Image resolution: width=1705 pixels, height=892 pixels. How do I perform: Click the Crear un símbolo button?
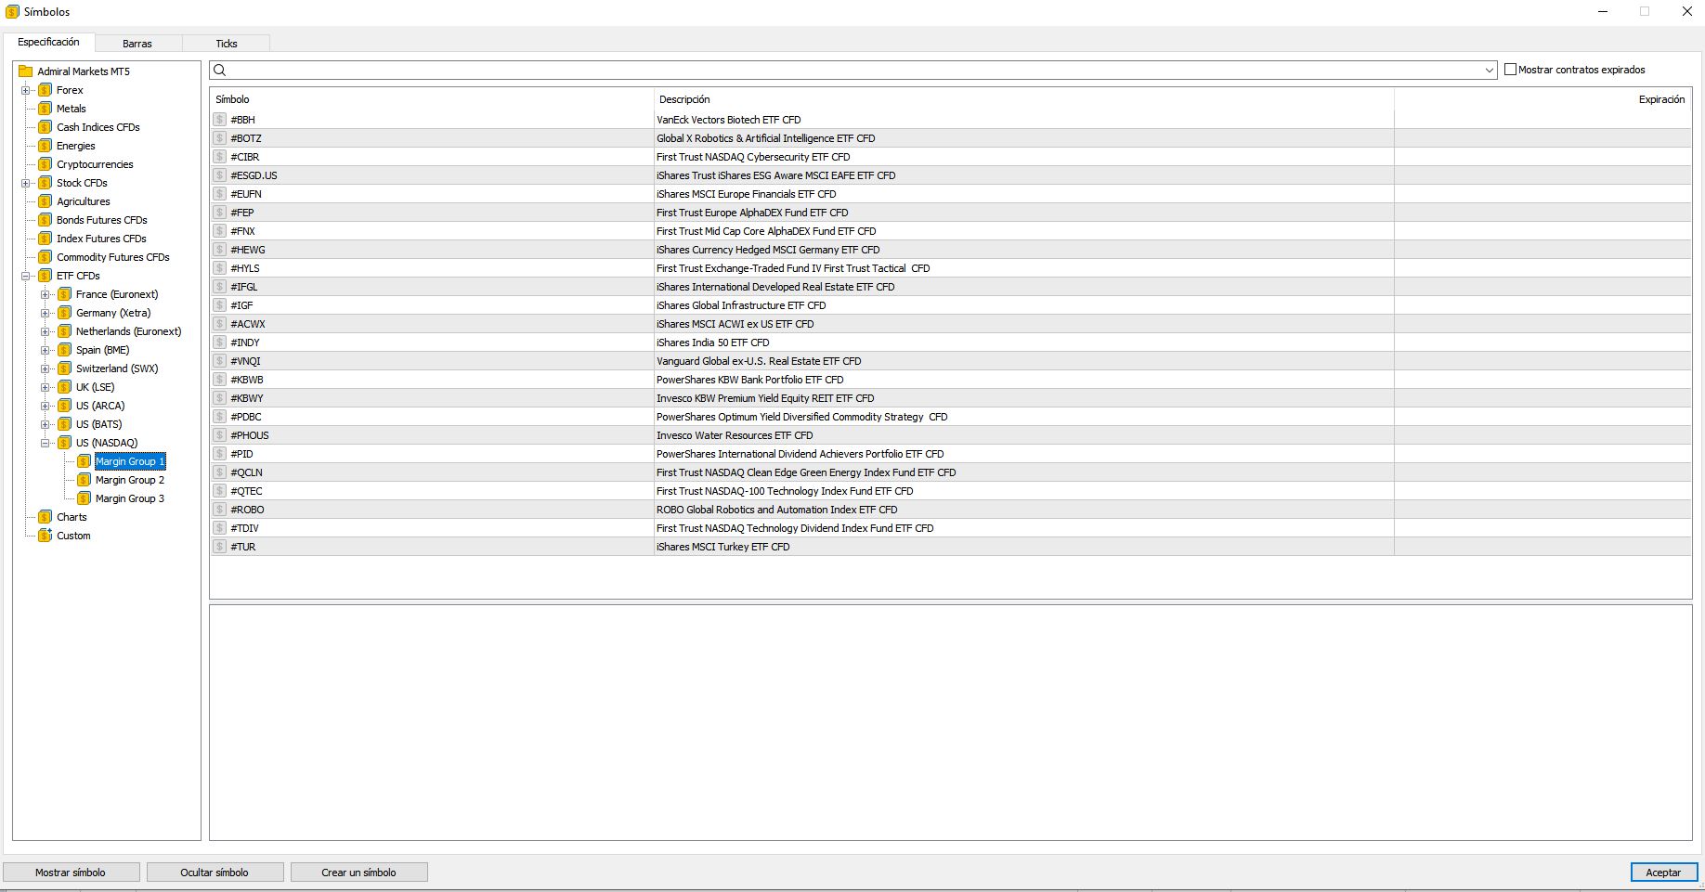tap(359, 873)
